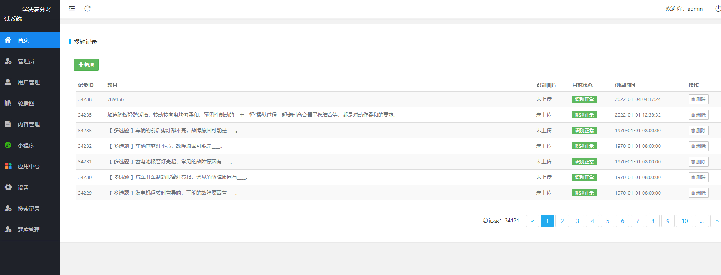Go to page 9
This screenshot has width=721, height=275.
(x=668, y=221)
